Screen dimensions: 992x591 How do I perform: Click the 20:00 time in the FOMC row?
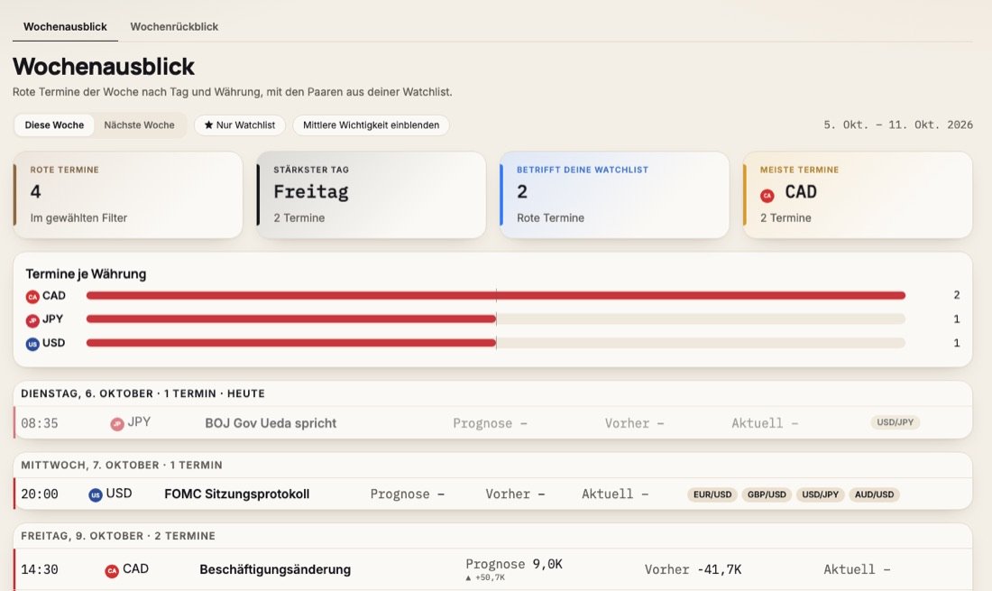click(x=39, y=494)
